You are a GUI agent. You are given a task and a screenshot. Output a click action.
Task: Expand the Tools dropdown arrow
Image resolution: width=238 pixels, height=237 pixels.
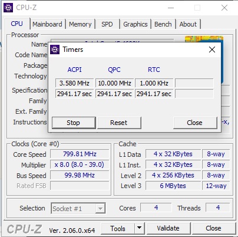140,228
